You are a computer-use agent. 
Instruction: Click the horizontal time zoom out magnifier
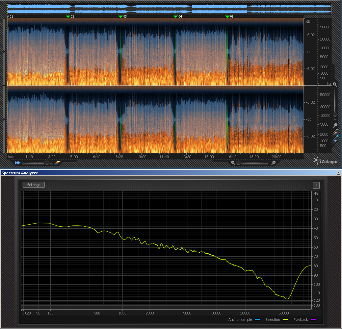click(233, 163)
